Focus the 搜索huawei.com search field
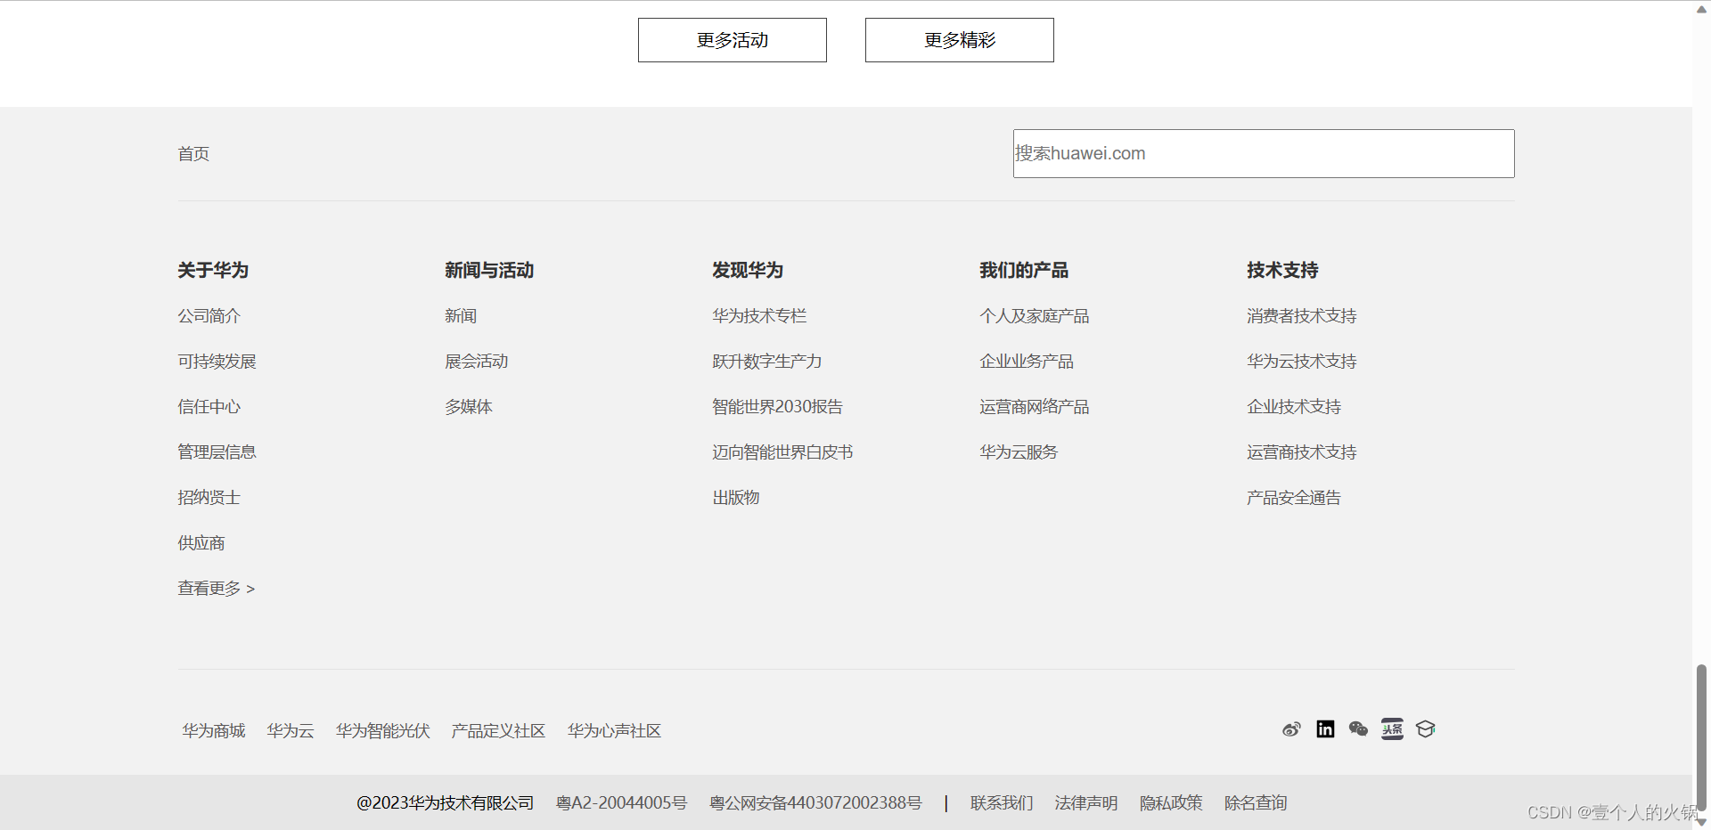The image size is (1711, 830). tap(1264, 153)
